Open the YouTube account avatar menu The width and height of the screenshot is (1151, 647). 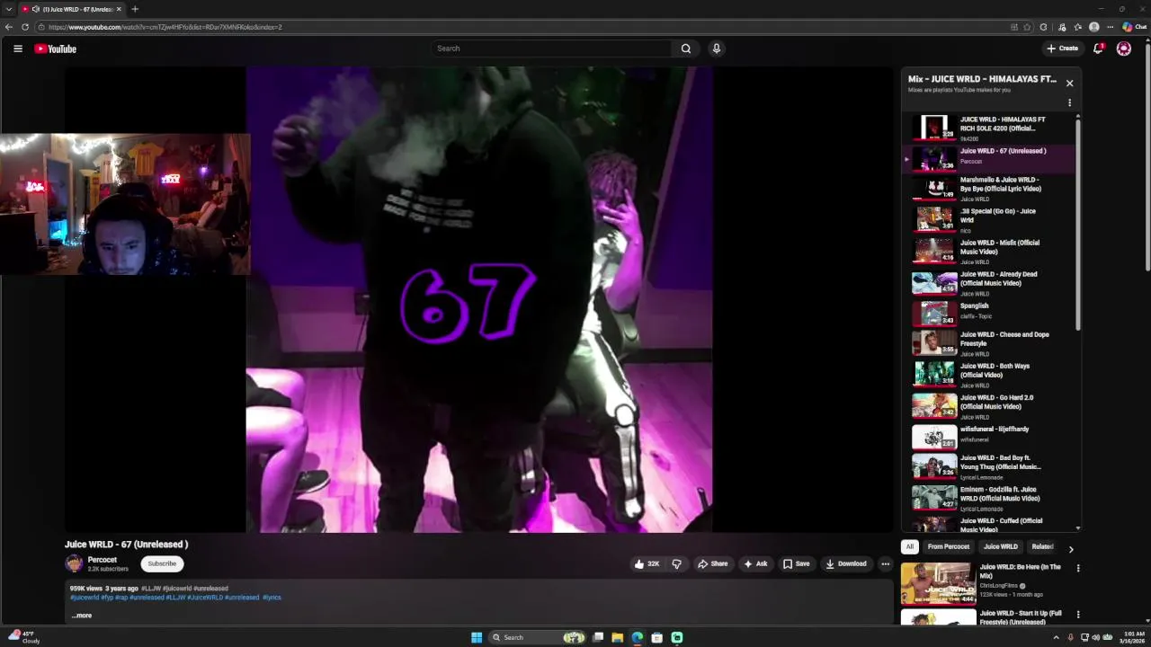(x=1124, y=49)
